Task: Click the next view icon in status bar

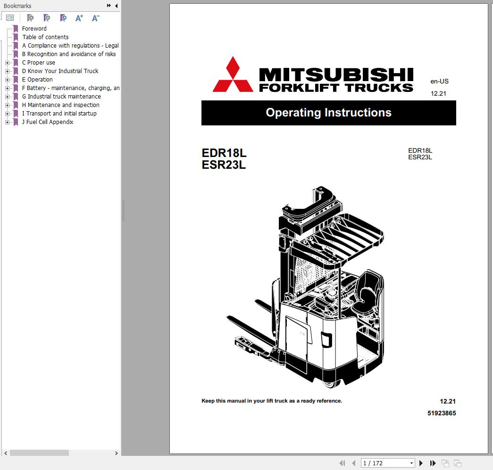Action: (458, 463)
